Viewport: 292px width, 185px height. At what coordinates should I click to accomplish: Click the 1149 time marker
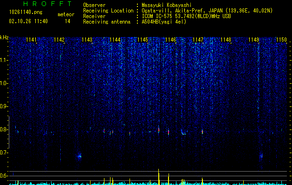pyautogui.click(x=254, y=40)
